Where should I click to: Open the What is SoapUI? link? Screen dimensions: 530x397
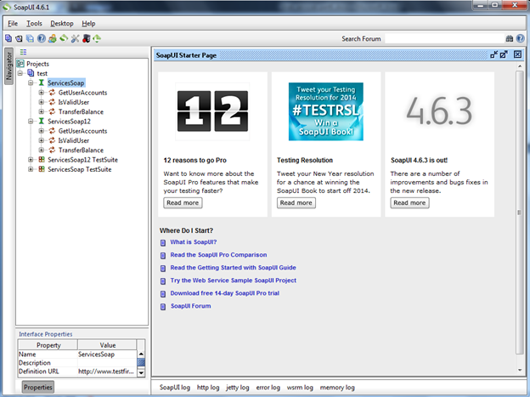tap(191, 243)
